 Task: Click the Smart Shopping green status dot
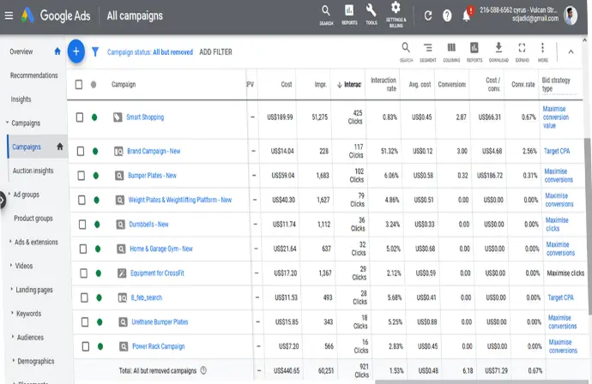[x=94, y=117]
